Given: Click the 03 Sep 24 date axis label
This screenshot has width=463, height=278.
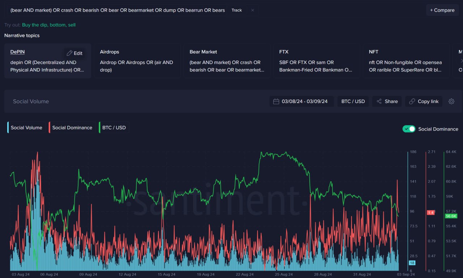Looking at the screenshot, I should pyautogui.click(x=405, y=274).
